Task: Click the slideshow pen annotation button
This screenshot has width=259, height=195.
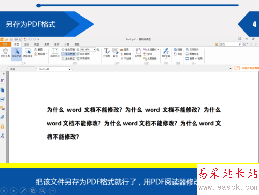Action: pos(23,191)
